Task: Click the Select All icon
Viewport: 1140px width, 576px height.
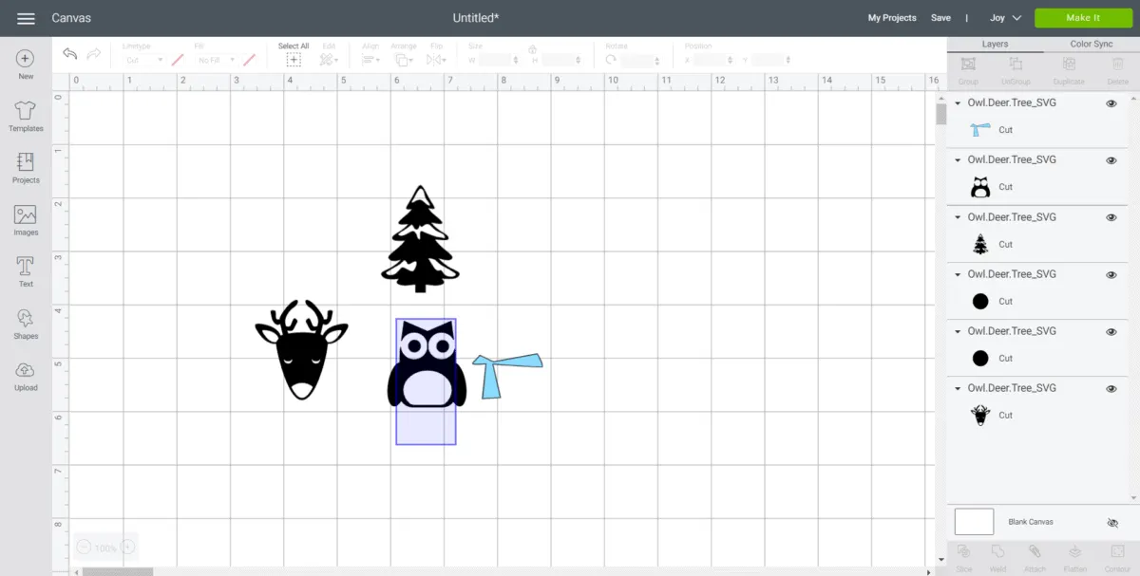Action: [x=294, y=59]
